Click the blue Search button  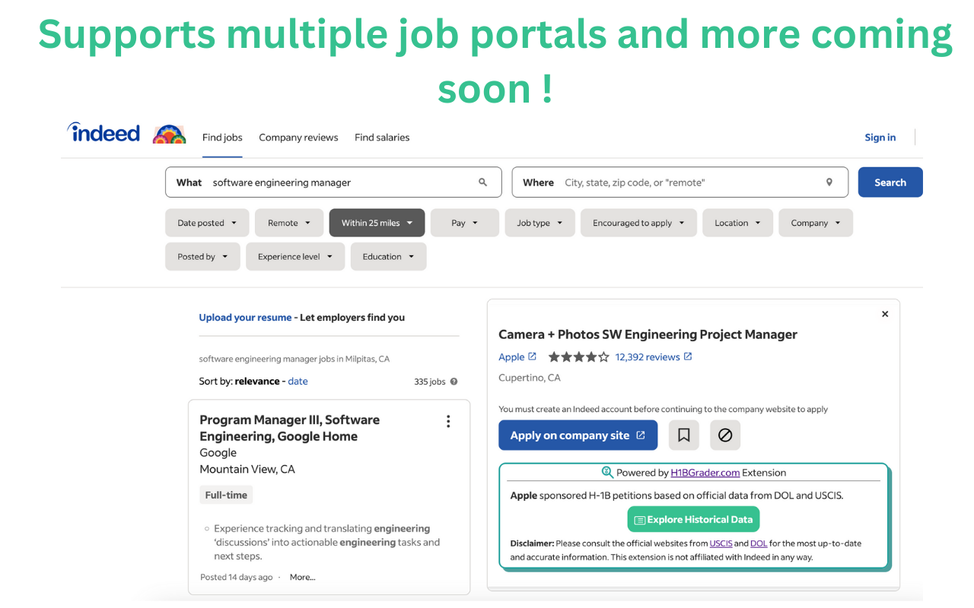pyautogui.click(x=890, y=182)
